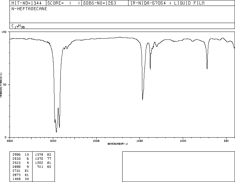Select the 2933 row in peak table
Screen dimensions: 235x182
[21, 159]
